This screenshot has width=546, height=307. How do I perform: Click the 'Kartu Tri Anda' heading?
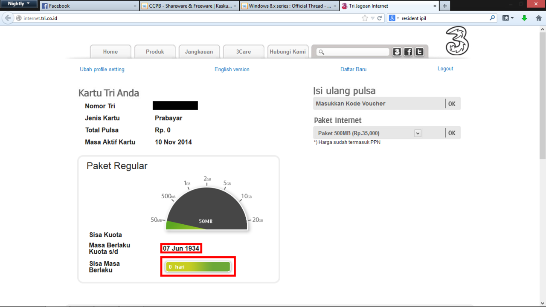point(109,93)
